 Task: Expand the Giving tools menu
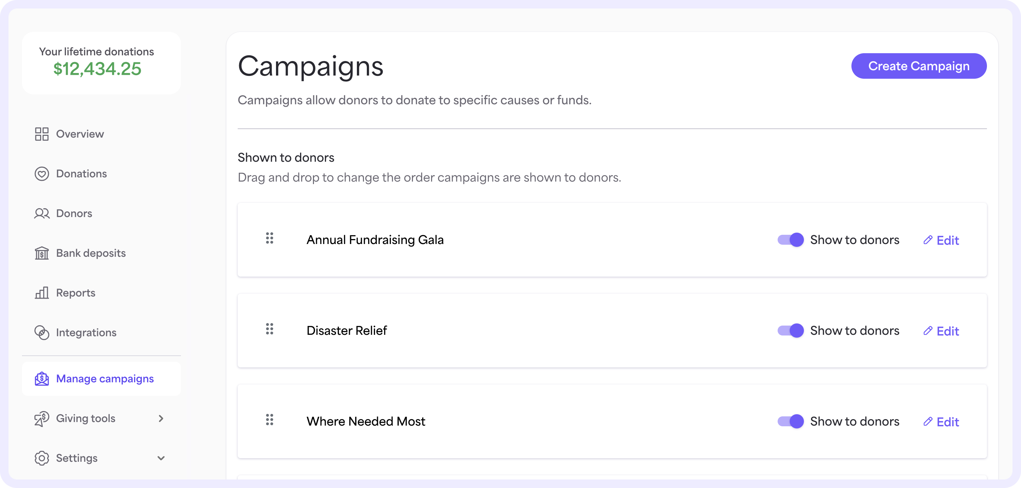pos(101,418)
